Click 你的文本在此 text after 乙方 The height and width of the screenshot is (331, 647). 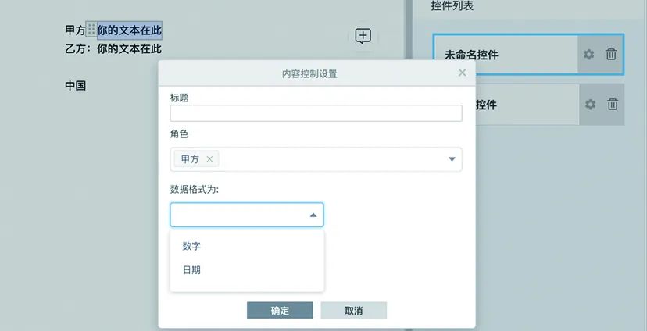coord(129,48)
